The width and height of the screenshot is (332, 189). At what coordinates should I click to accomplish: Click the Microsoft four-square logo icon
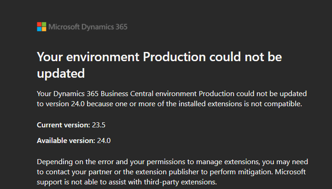tap(41, 27)
